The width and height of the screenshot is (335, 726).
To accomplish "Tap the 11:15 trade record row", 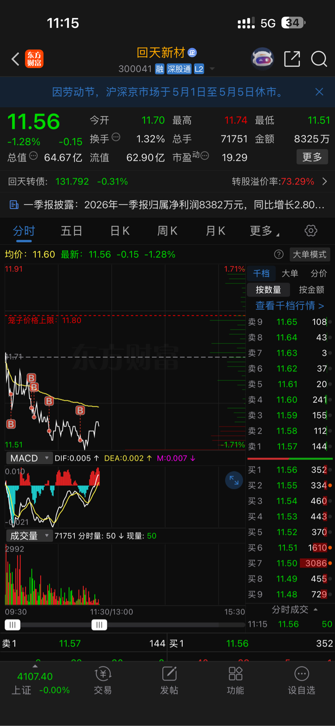I will coord(290,624).
